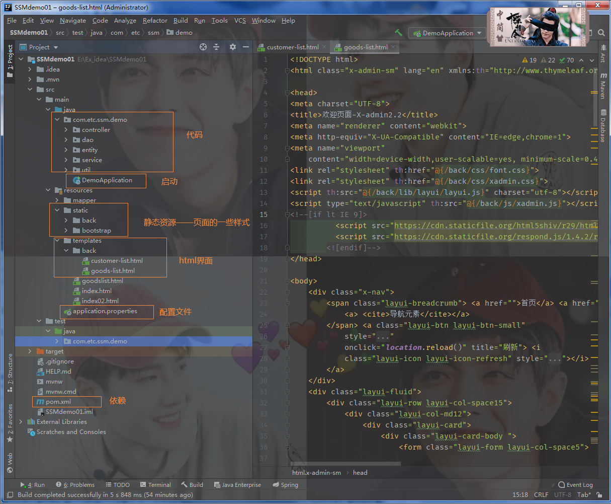Collapse all nodes in Project panel

216,47
